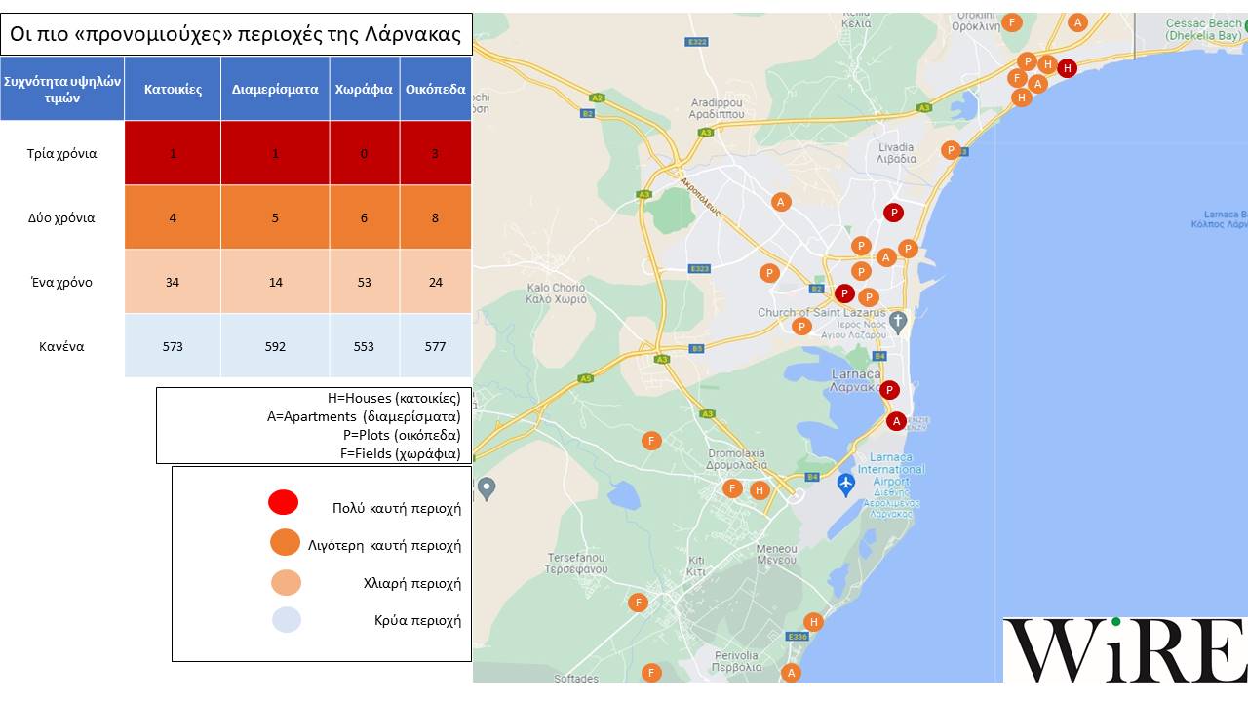Screen dimensions: 1248x702
Task: Click the red H marker near Cessac Beach
Action: tap(1067, 67)
